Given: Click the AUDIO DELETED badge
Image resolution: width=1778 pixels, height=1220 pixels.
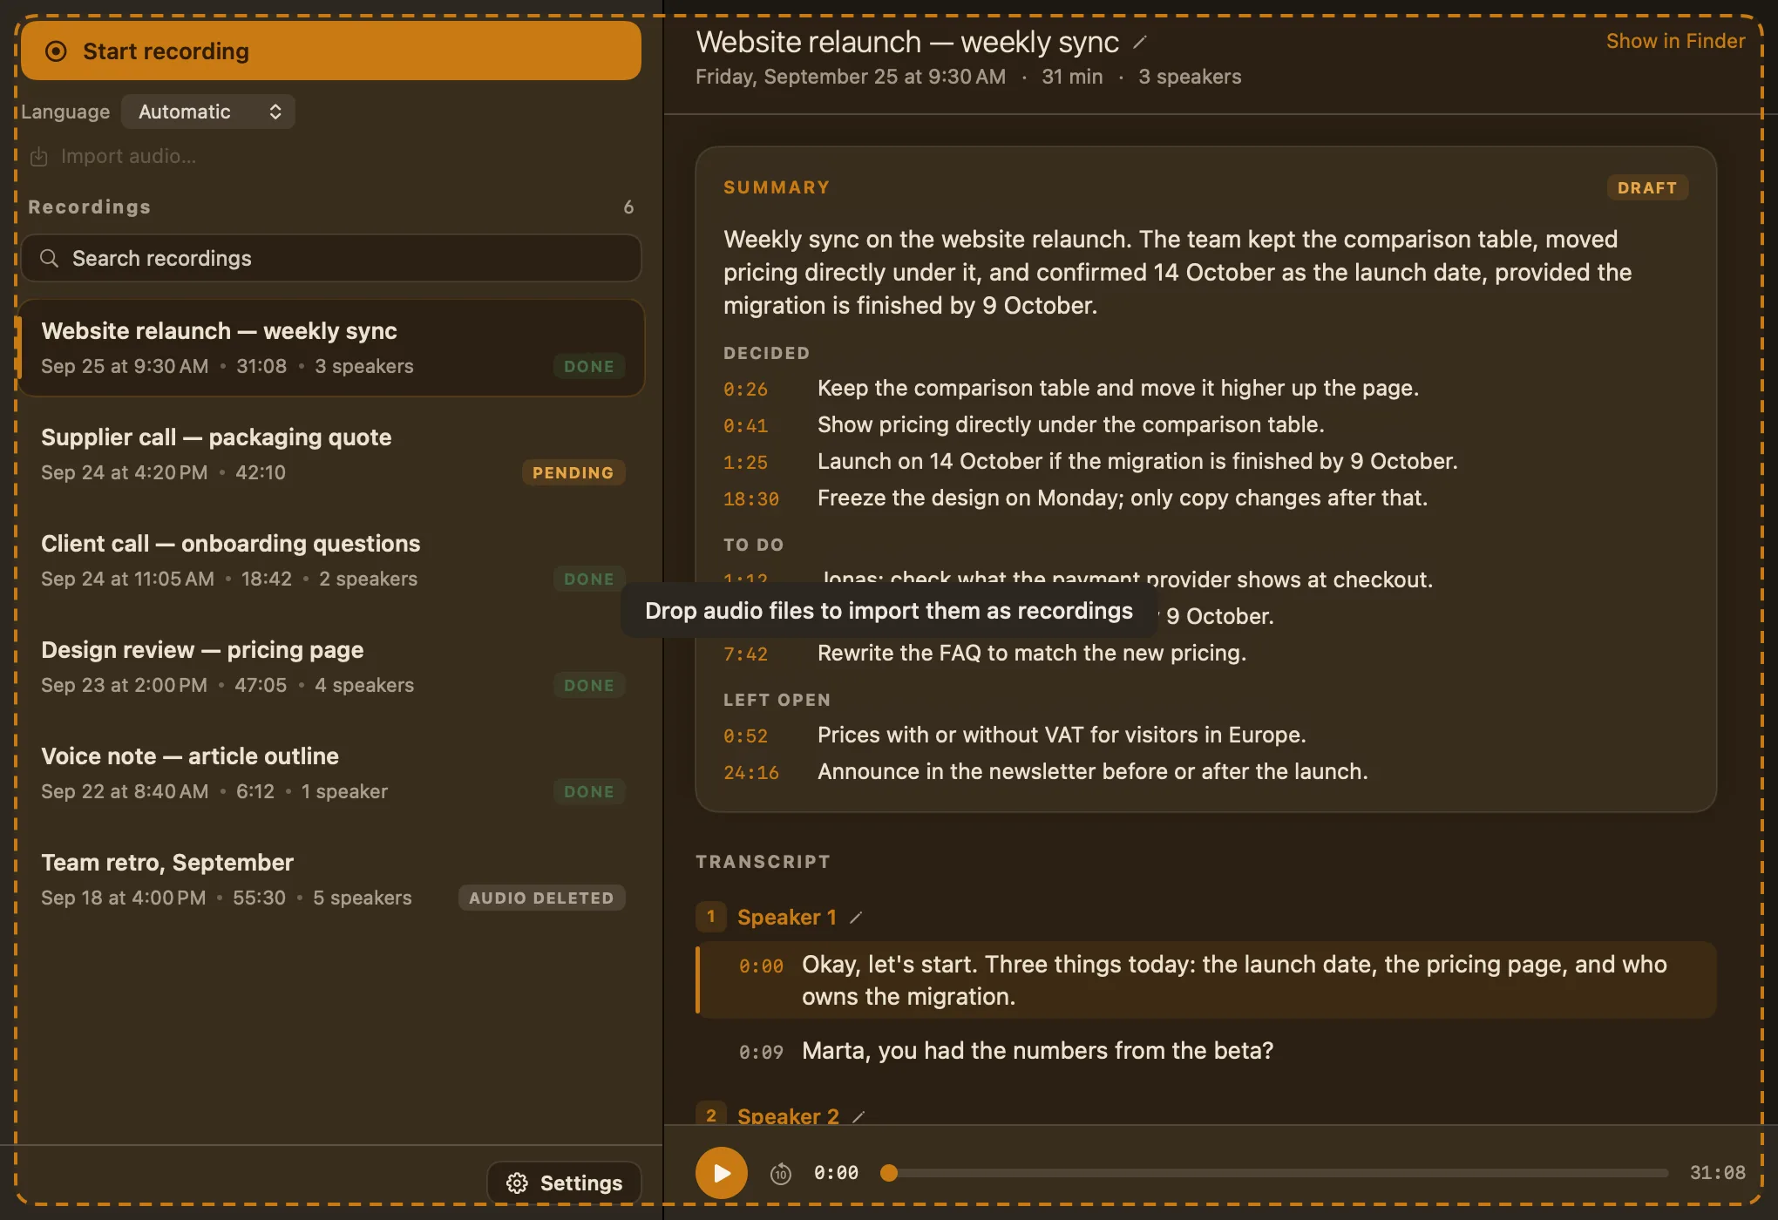Looking at the screenshot, I should [x=541, y=898].
